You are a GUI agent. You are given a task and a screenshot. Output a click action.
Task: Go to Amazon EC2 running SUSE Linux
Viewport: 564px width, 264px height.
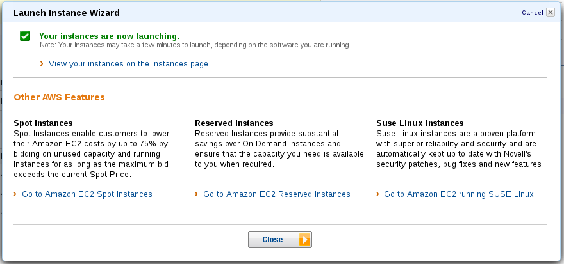click(x=459, y=194)
